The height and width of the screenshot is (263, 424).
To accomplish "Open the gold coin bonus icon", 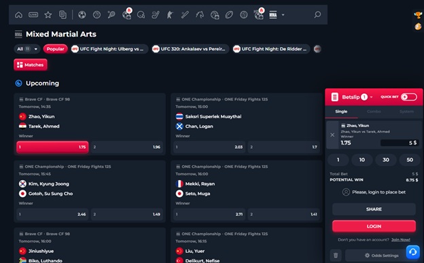I will 418,27.
